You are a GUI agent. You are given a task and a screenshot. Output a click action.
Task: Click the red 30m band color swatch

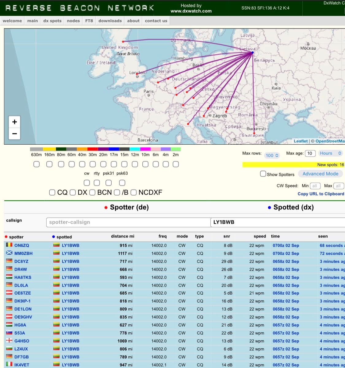coord(93,149)
